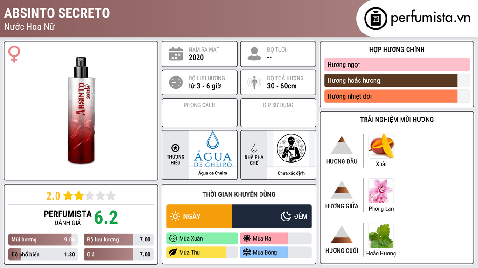478x268 pixels.
Task: Click the perfumista.vn perfume bottle logo
Action: [375, 19]
